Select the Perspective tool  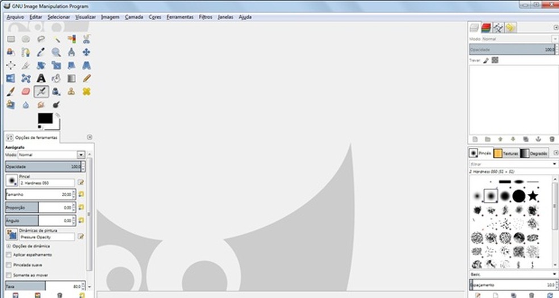click(86, 65)
